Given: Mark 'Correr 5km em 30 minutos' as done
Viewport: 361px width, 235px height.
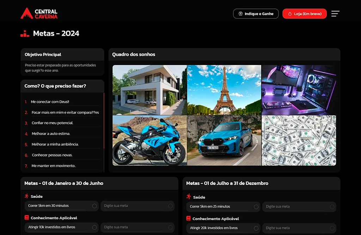Looking at the screenshot, I should pos(94,206).
